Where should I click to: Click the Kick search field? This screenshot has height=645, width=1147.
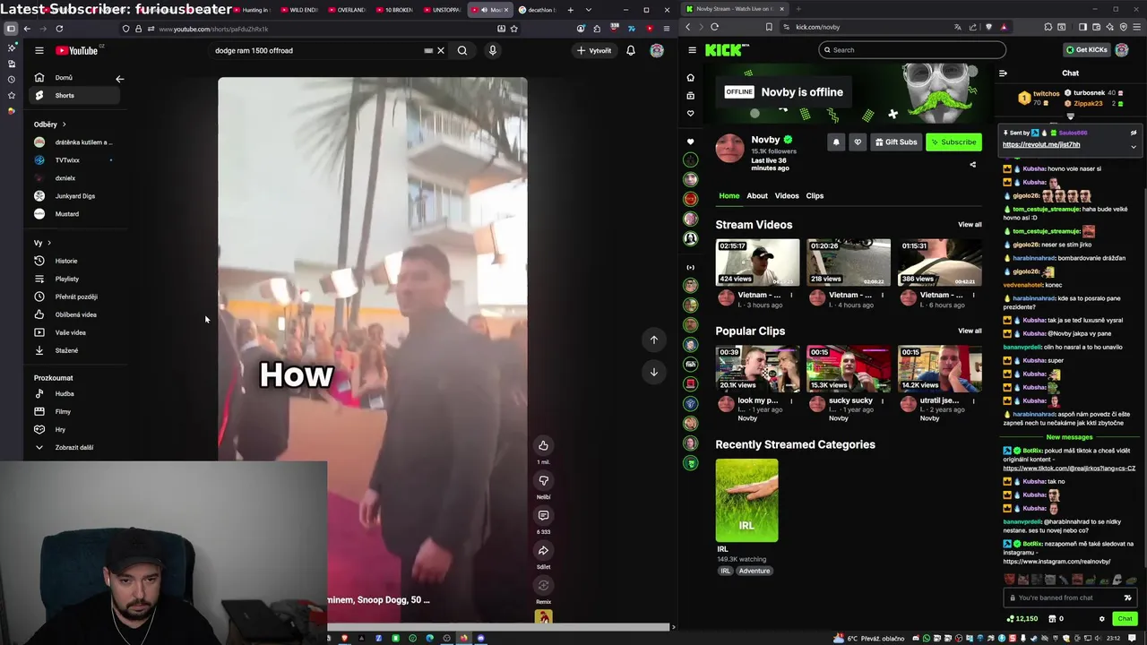coord(912,50)
